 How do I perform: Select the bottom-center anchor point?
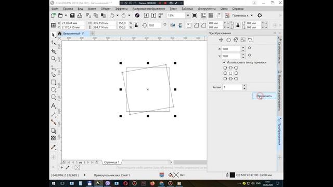(230, 78)
